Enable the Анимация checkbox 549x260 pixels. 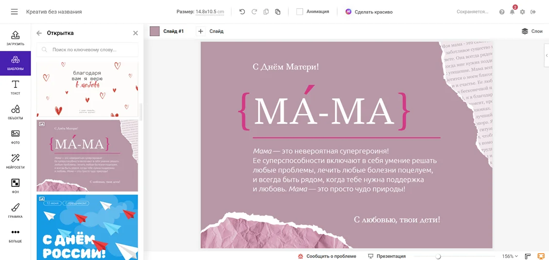pyautogui.click(x=300, y=12)
